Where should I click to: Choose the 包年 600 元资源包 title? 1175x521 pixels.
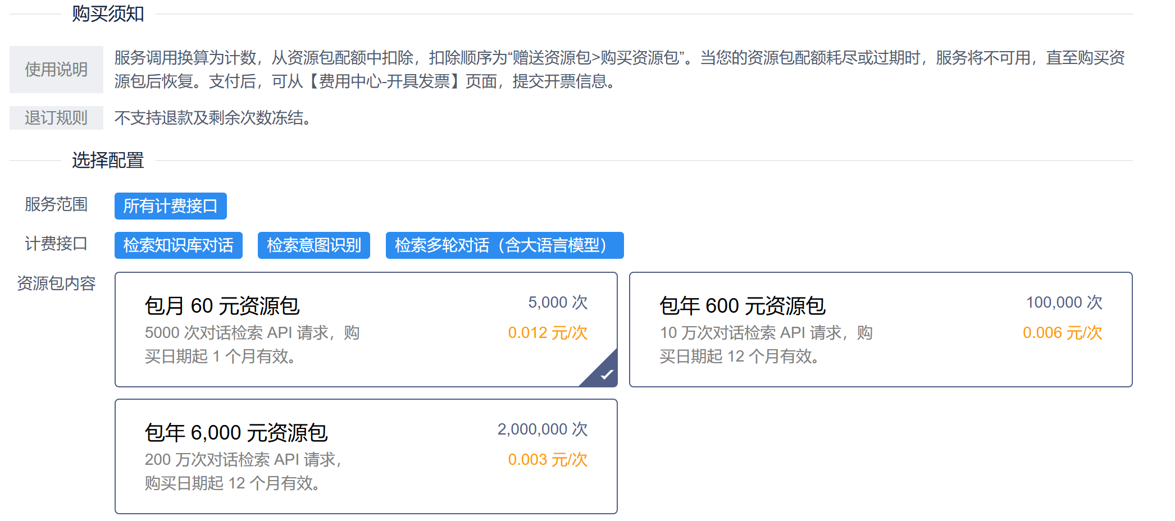click(742, 306)
